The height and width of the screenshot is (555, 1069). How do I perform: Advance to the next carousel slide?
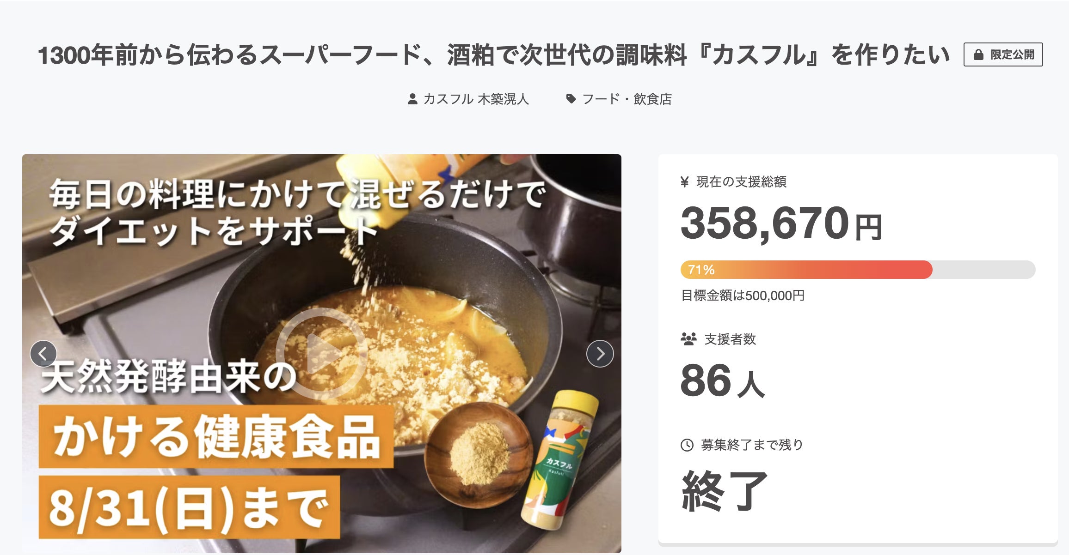click(x=600, y=354)
